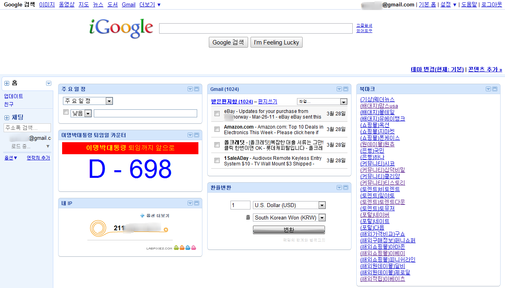This screenshot has height=288, width=505.
Task: Go to 뉴스 in the top bar
Action: (x=98, y=4)
